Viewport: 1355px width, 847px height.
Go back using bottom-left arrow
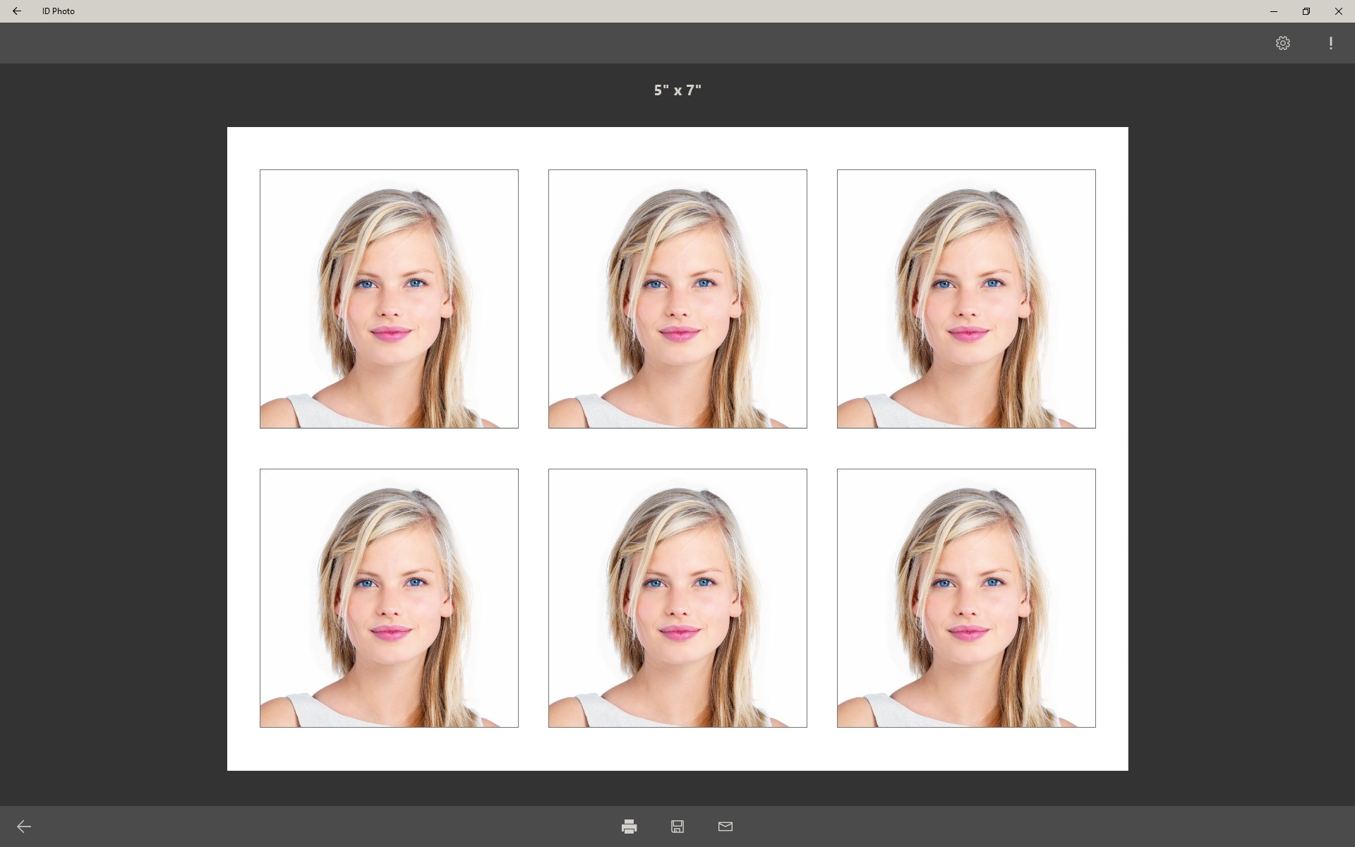pyautogui.click(x=24, y=827)
